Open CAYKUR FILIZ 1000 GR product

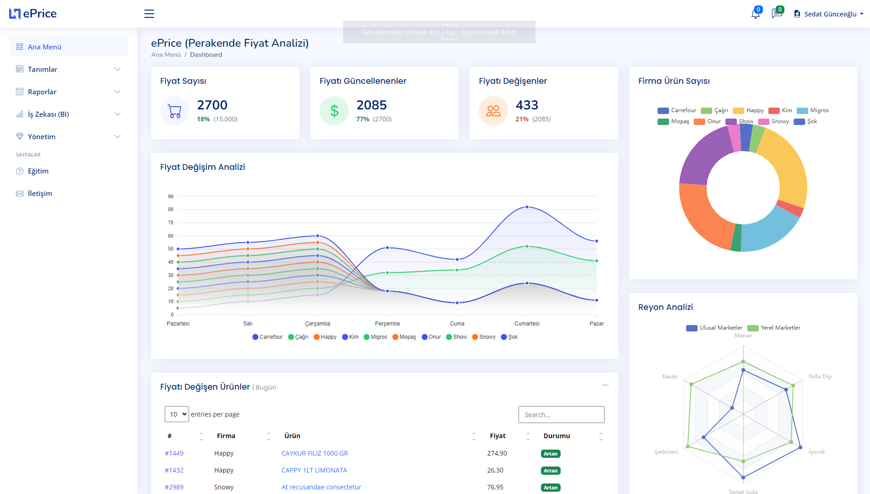click(315, 453)
